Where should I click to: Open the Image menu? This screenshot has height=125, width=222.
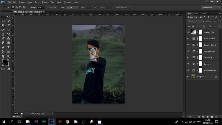coord(22,2)
